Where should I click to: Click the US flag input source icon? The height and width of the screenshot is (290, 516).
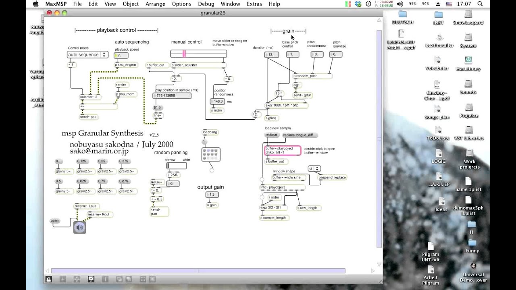(449, 4)
